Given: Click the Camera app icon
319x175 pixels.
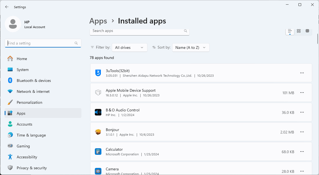Looking at the screenshot, I should (x=98, y=171).
